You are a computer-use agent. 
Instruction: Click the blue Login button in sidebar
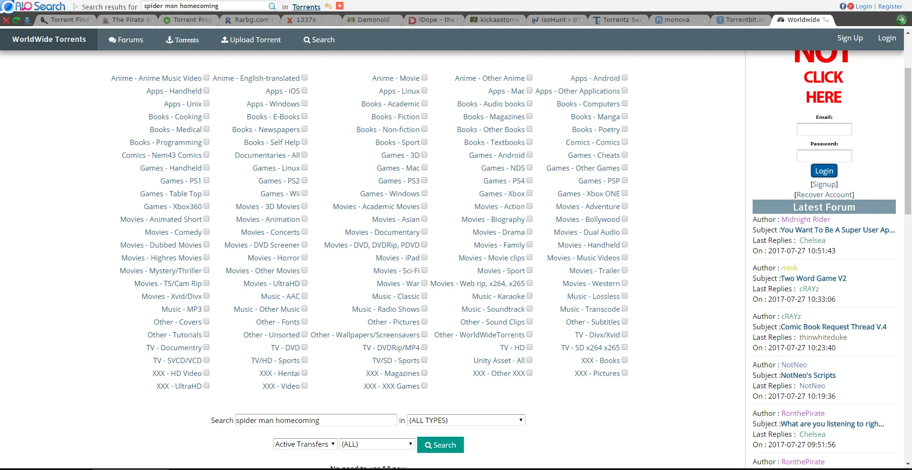[824, 171]
